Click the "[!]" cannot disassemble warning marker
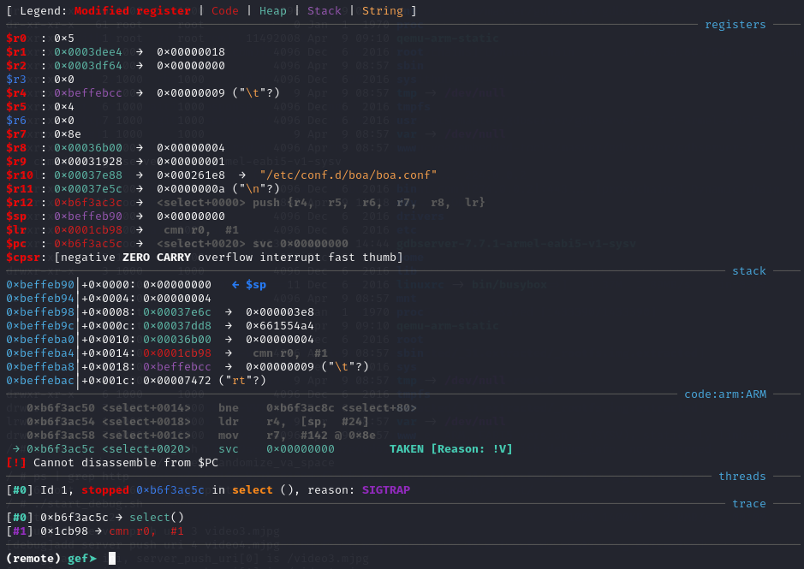The width and height of the screenshot is (804, 569). [x=15, y=462]
